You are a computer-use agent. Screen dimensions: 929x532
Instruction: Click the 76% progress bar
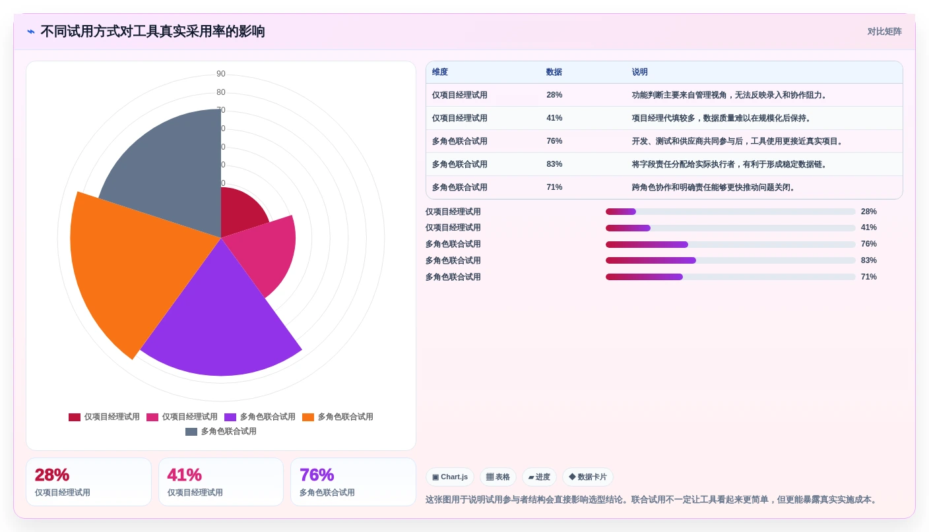pos(730,245)
